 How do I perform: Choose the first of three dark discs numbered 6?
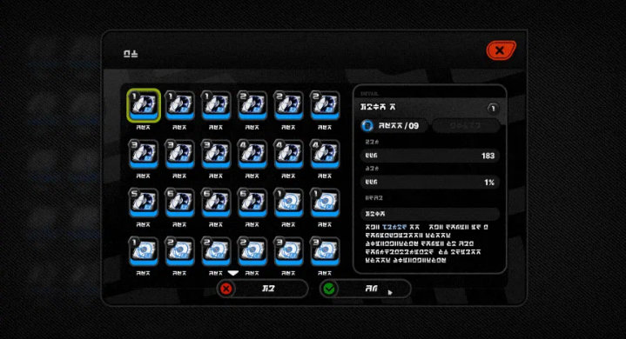[x=179, y=203]
